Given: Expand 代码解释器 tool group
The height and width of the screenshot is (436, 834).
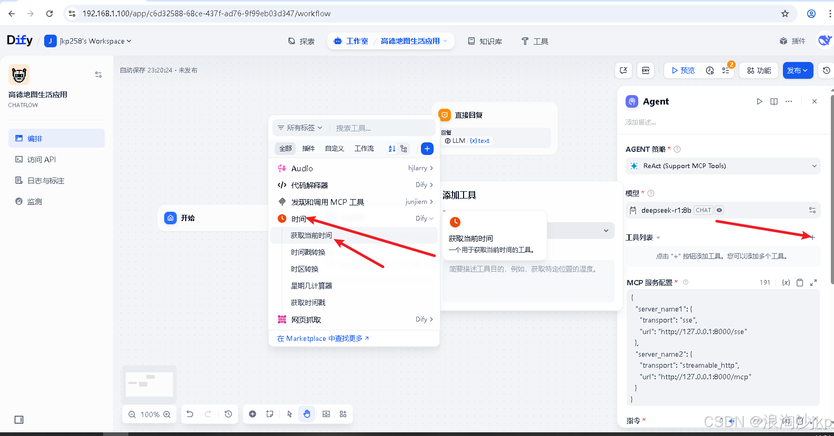Looking at the screenshot, I should 355,185.
